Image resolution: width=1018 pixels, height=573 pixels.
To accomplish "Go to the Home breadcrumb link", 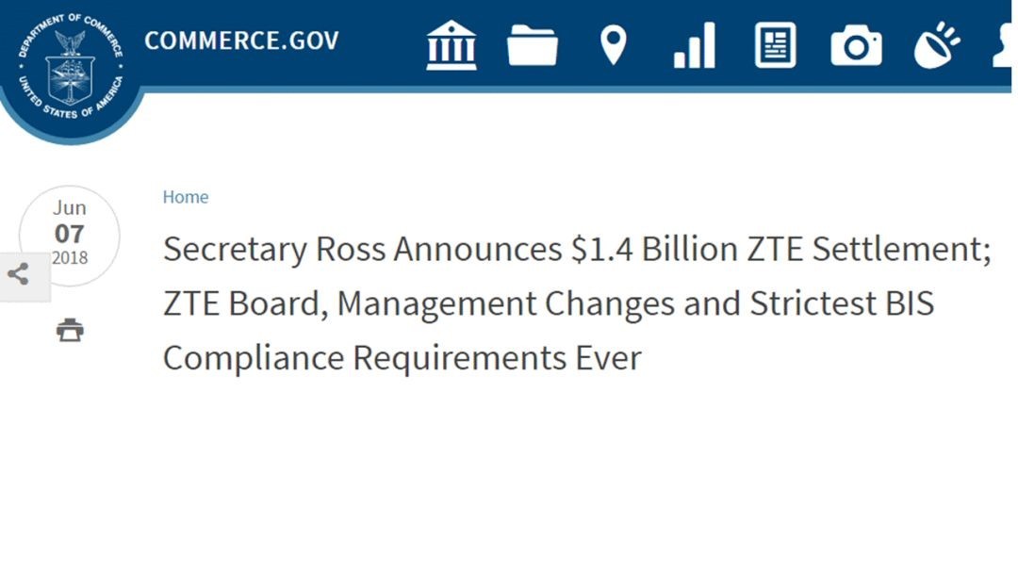I will point(186,197).
